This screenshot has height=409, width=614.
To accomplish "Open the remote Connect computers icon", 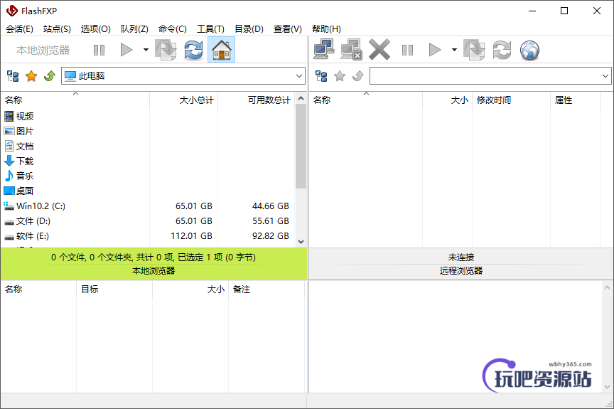I will [324, 49].
